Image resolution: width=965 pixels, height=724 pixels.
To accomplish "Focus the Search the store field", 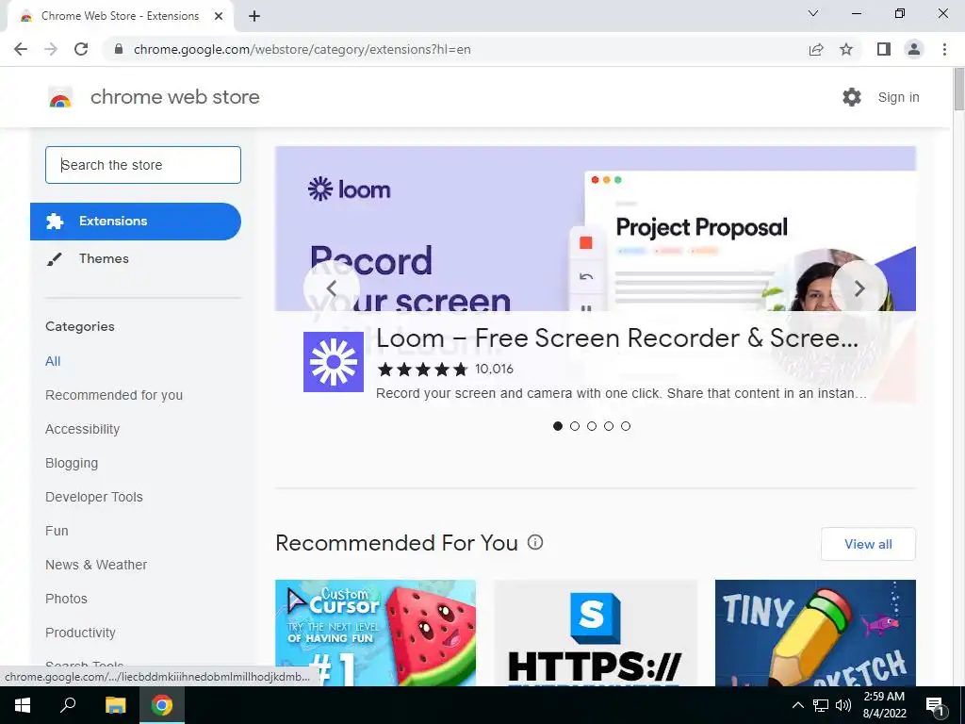I will coord(143,165).
